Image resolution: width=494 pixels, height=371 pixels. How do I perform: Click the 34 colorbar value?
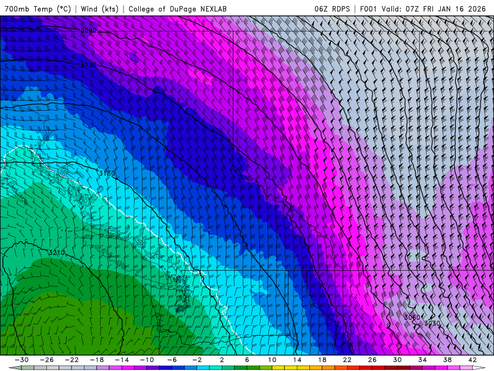pyautogui.click(x=422, y=360)
